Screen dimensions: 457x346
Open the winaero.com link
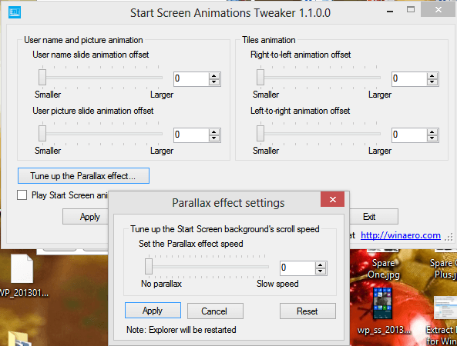[x=401, y=235]
